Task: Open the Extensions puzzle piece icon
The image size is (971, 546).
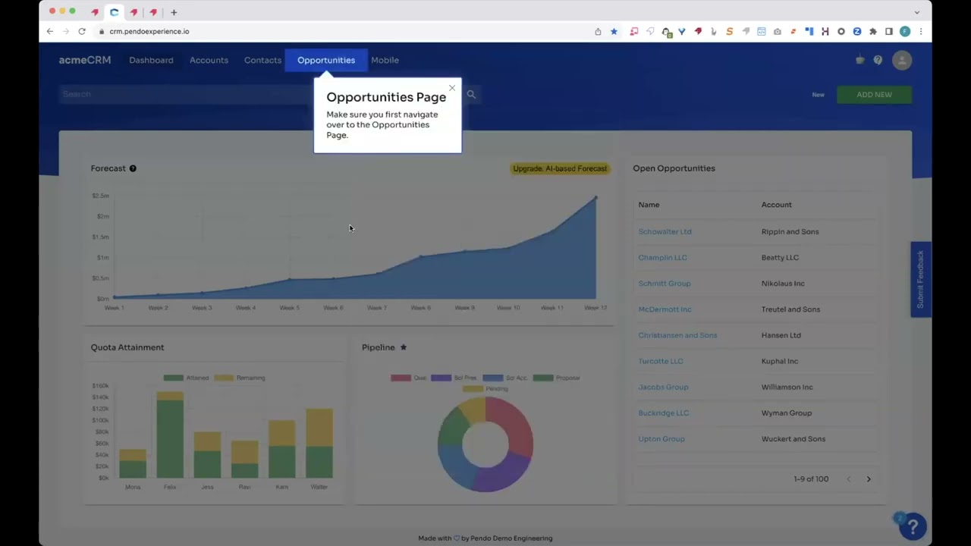Action: [x=873, y=31]
